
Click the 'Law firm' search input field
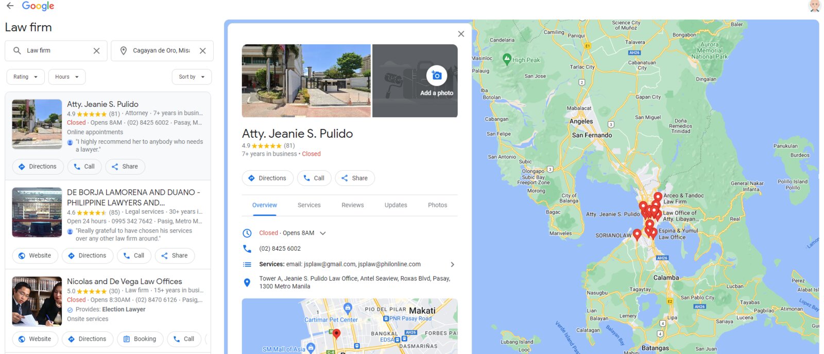click(57, 51)
